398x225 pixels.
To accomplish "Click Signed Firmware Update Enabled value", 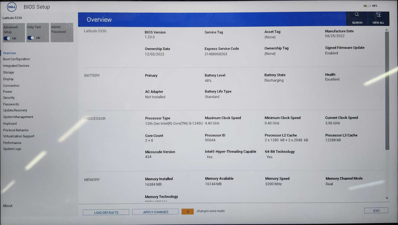I will point(331,53).
